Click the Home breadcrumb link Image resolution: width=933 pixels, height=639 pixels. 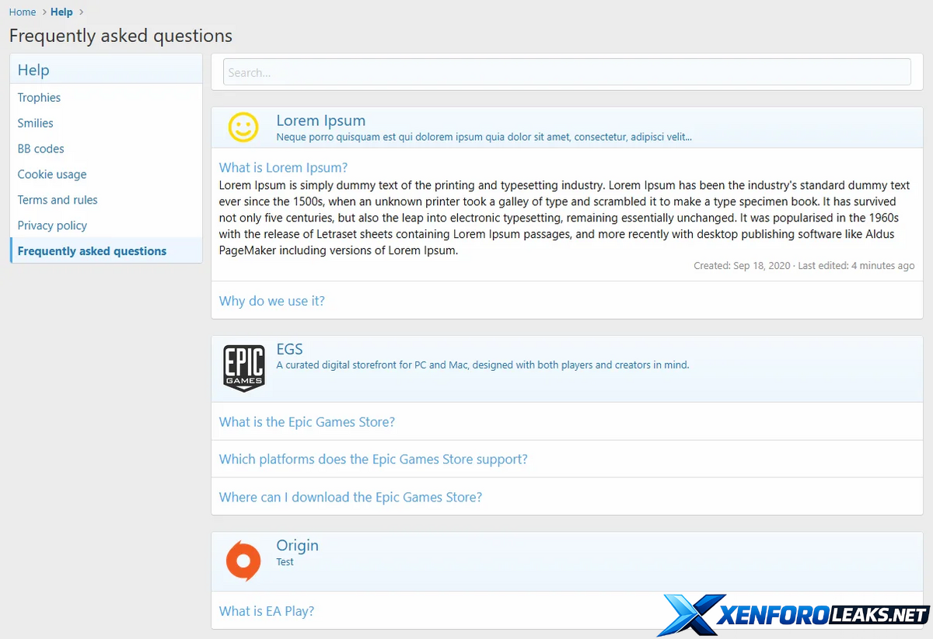coord(23,12)
